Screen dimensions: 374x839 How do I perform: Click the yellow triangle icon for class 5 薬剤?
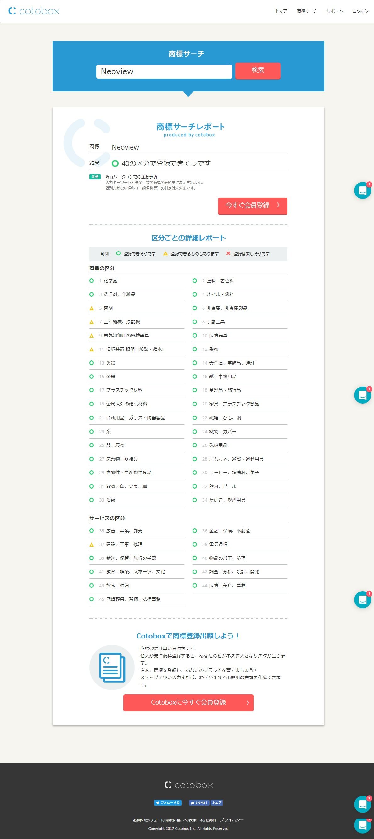tap(92, 308)
